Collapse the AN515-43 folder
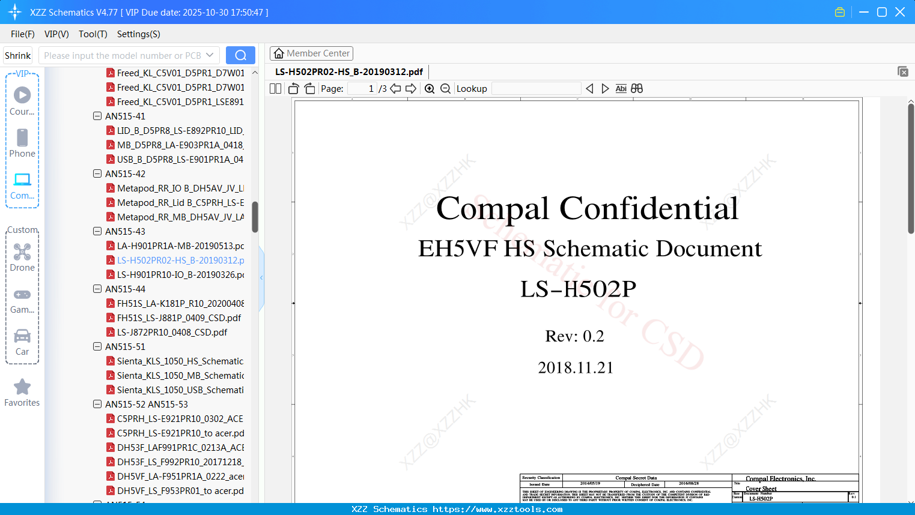Image resolution: width=915 pixels, height=515 pixels. (97, 231)
